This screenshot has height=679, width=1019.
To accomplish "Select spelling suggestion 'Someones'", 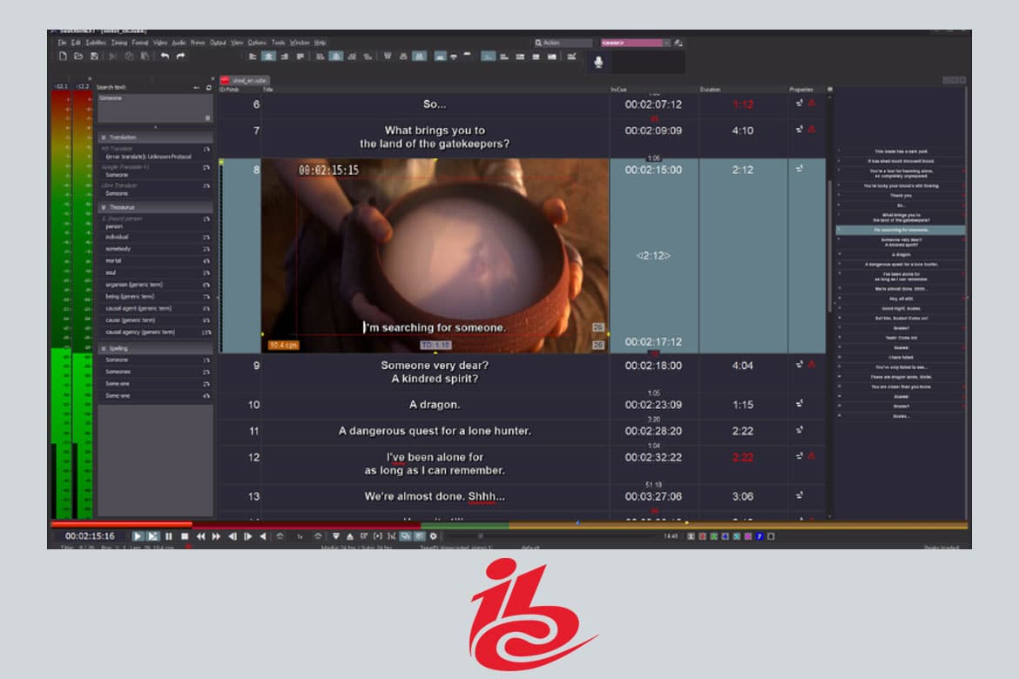I will (x=118, y=372).
